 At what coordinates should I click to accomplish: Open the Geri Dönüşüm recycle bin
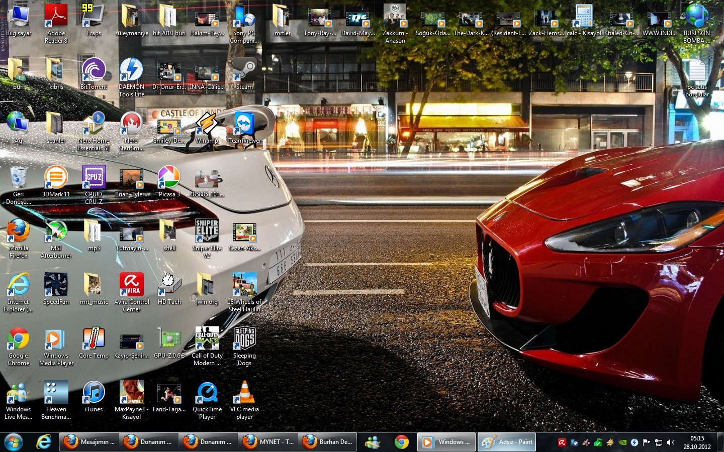point(18,185)
